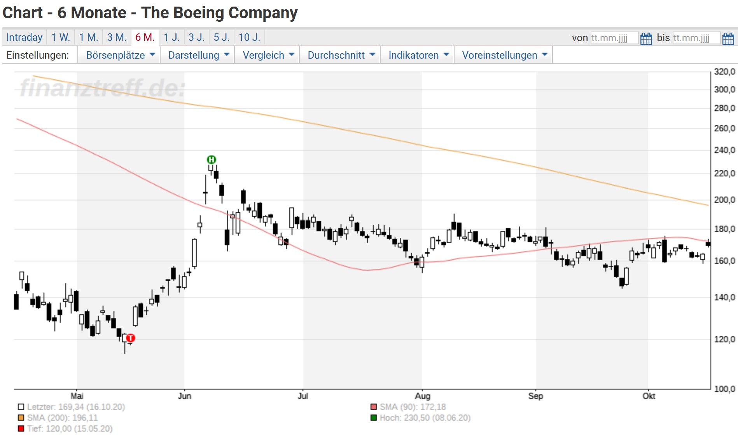Viewport: 738px width, 439px height.
Task: Click the 100,0 y-axis value
Action: pos(725,389)
